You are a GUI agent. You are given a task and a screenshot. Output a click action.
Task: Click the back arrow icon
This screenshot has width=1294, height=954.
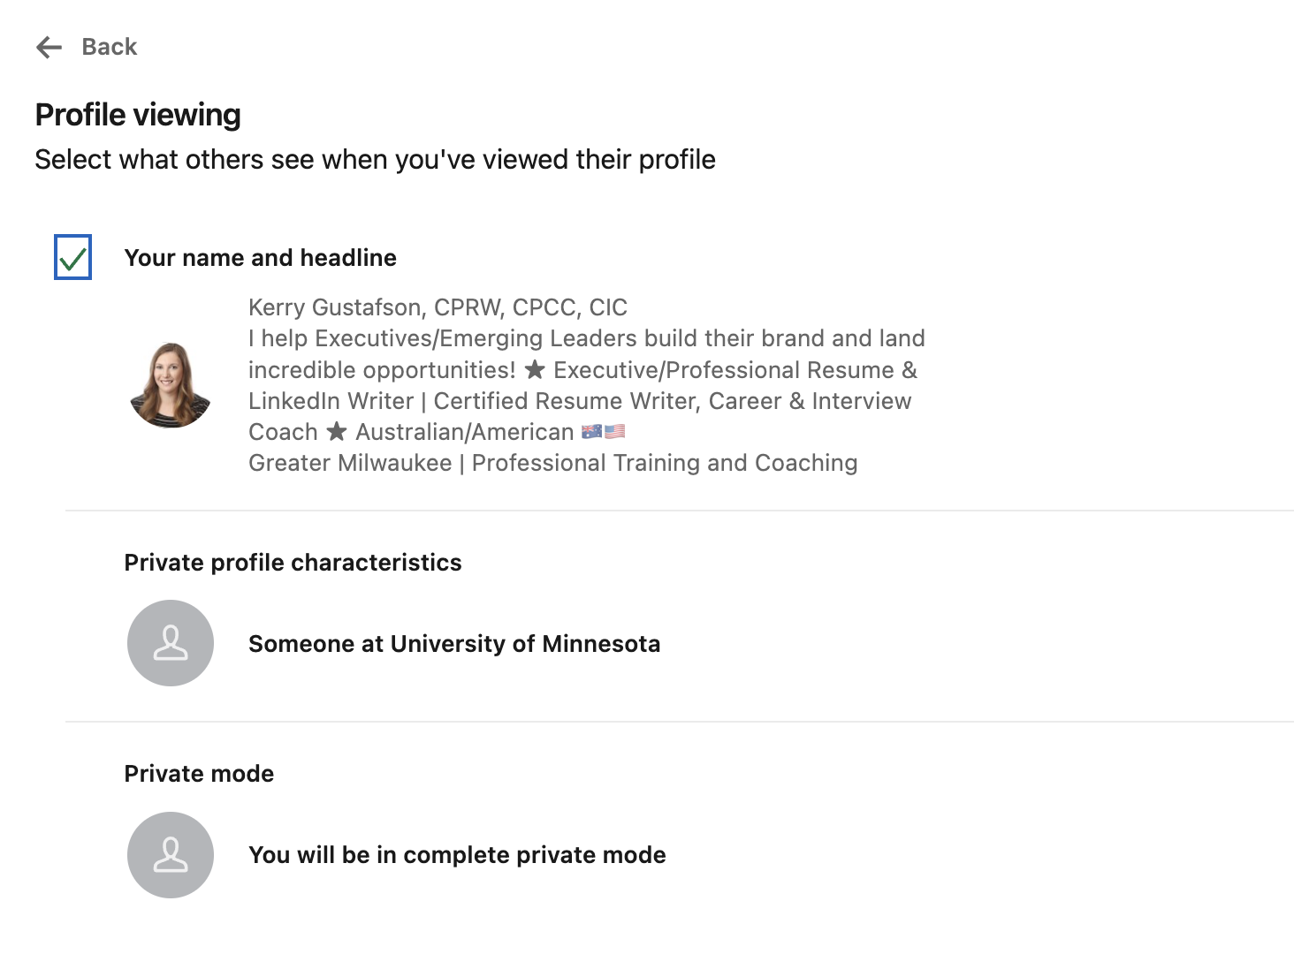[x=48, y=47]
